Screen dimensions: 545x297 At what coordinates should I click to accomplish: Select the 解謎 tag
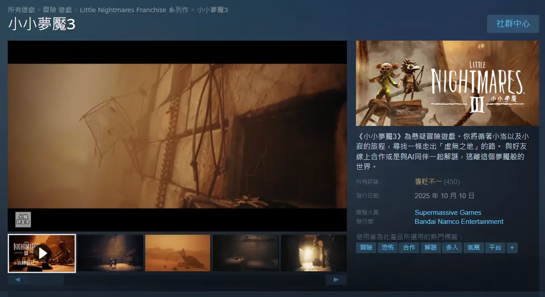tap(431, 248)
